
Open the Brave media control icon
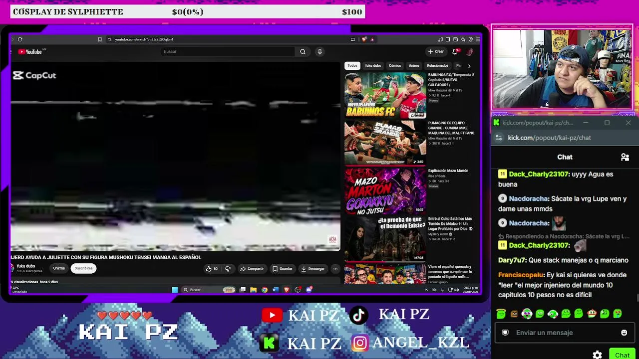pos(440,39)
